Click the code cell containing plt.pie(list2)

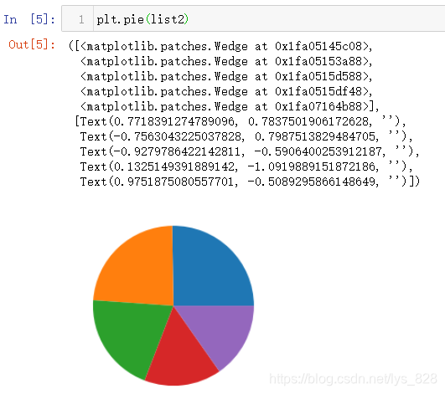click(x=253, y=18)
